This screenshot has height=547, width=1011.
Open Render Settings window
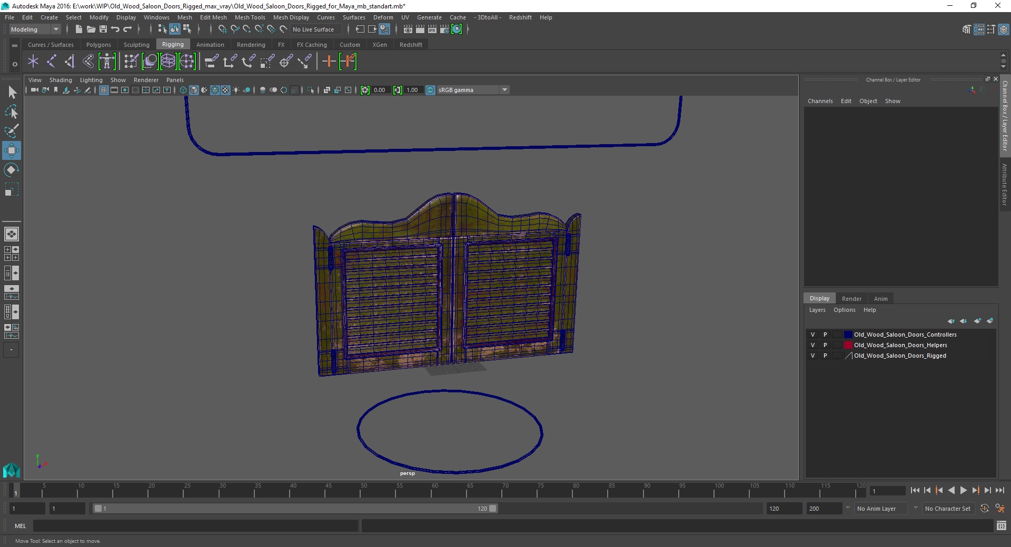(444, 29)
